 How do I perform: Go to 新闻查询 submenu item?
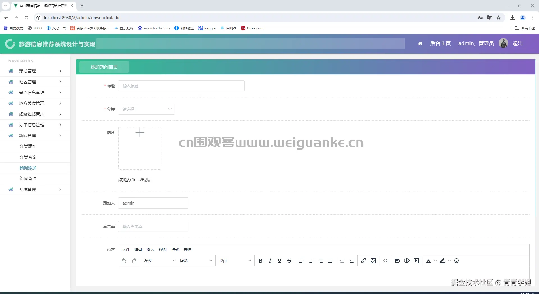pos(28,179)
